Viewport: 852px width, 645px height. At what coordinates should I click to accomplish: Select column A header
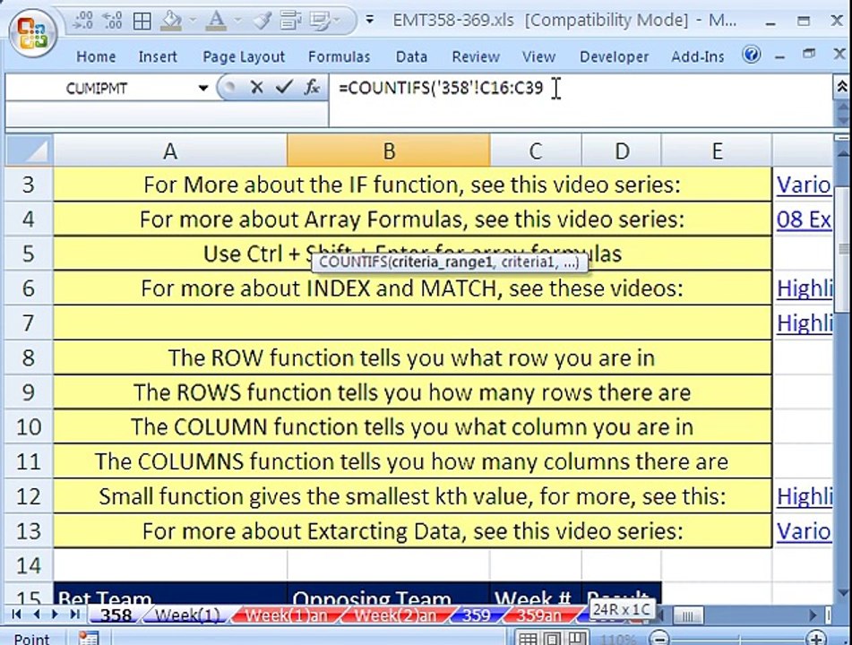[170, 150]
